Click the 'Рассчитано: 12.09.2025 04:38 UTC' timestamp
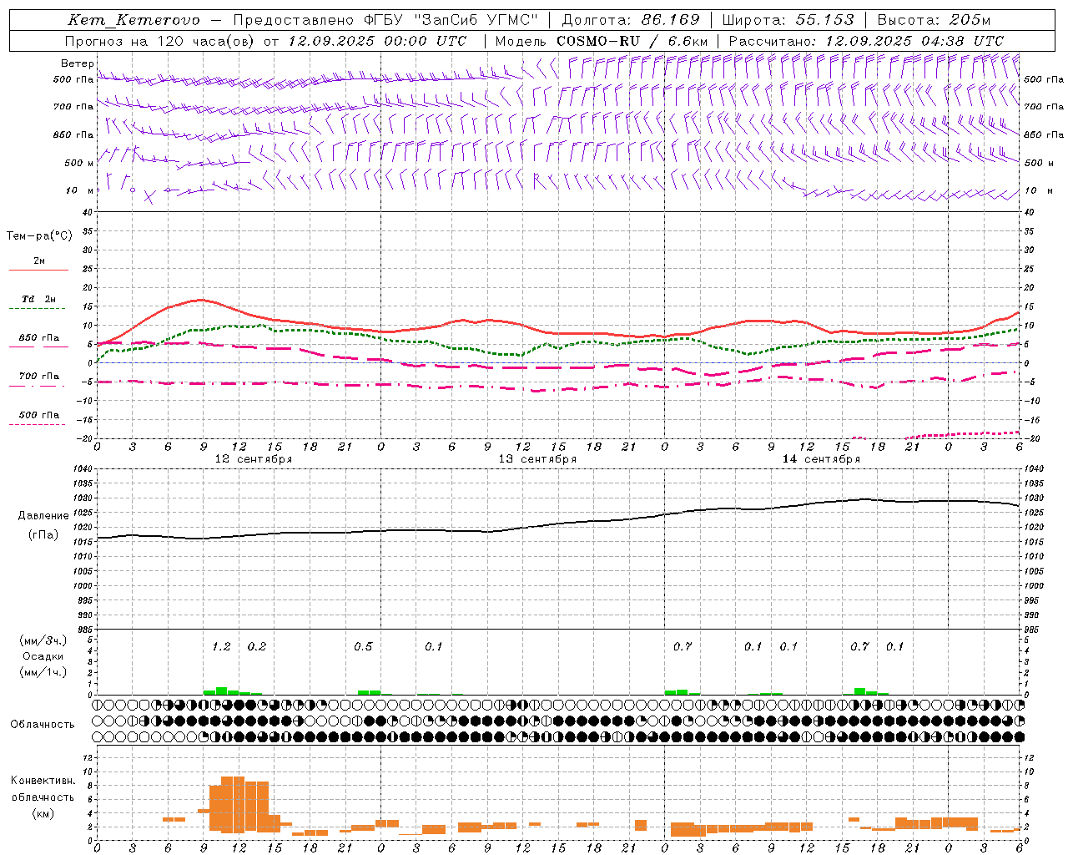The width and height of the screenshot is (1068, 855). coord(866,41)
